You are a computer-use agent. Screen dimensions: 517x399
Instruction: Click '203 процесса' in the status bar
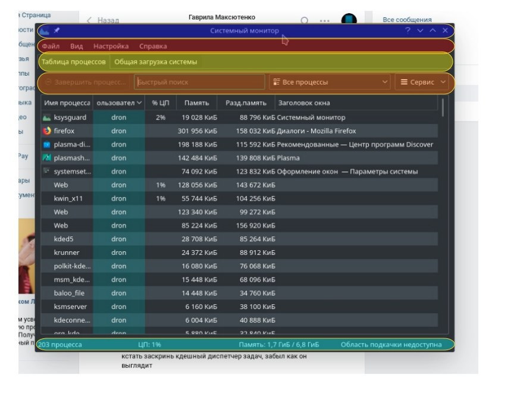point(59,345)
